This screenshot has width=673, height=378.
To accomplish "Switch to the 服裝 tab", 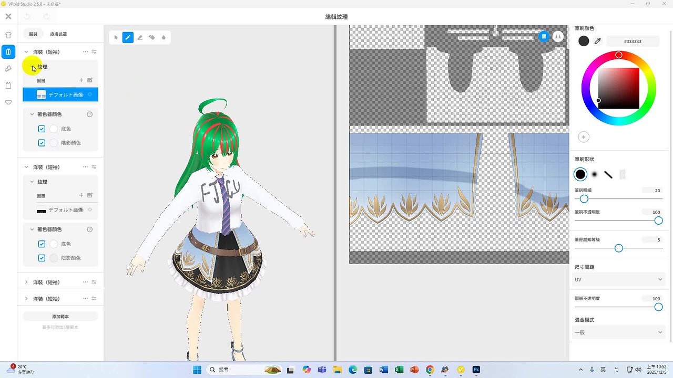I will (33, 34).
